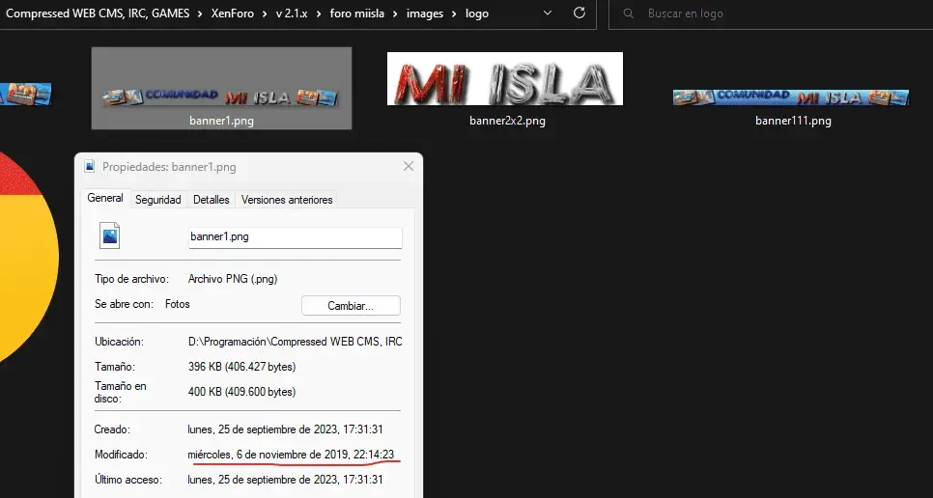Image resolution: width=933 pixels, height=498 pixels.
Task: Open the Versiones anteriores tab
Action: click(287, 200)
